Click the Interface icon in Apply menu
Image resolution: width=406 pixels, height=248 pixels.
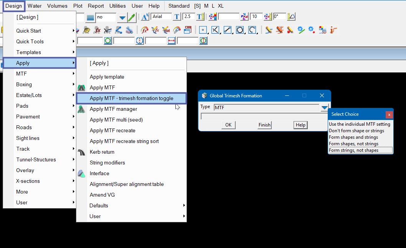[81, 174]
